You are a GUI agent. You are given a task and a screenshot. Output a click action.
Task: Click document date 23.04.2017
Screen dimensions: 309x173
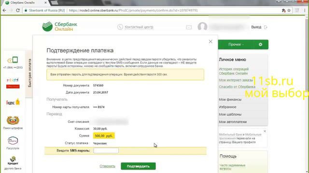[x=100, y=92]
